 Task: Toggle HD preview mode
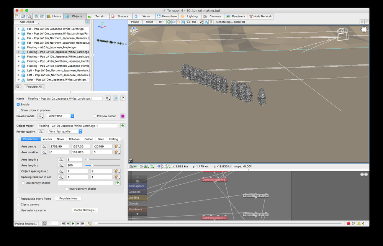(194, 22)
